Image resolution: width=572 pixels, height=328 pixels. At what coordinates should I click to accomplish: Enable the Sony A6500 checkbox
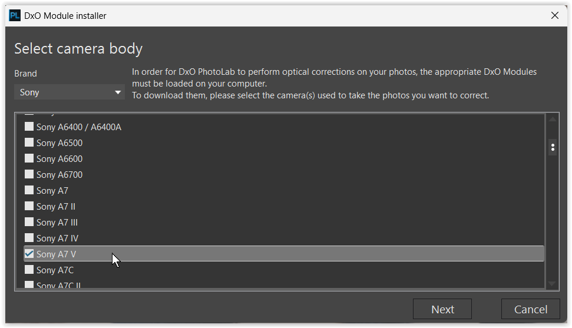tap(29, 143)
